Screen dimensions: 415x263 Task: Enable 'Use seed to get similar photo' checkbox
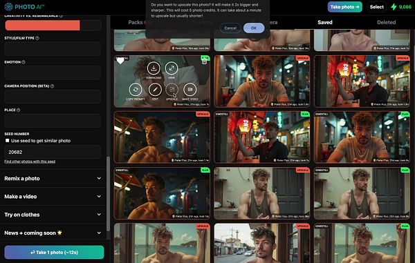[x=8, y=141]
